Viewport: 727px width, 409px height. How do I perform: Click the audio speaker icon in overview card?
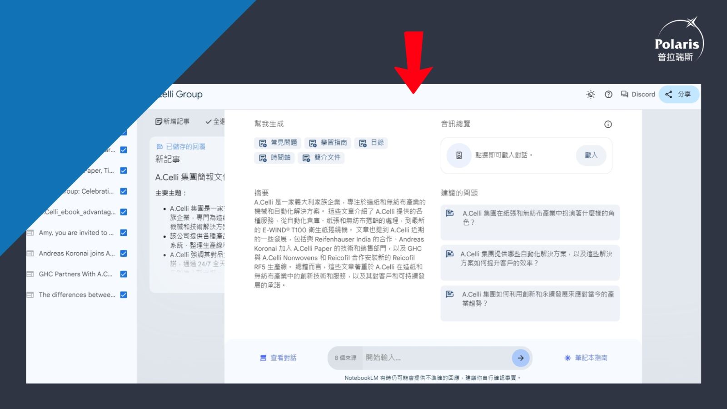459,155
